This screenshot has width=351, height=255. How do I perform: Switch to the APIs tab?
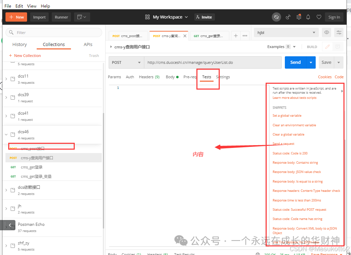pyautogui.click(x=88, y=44)
